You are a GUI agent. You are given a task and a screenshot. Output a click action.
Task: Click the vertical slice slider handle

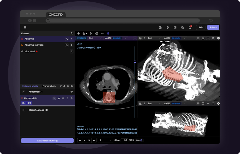(x=135, y=62)
